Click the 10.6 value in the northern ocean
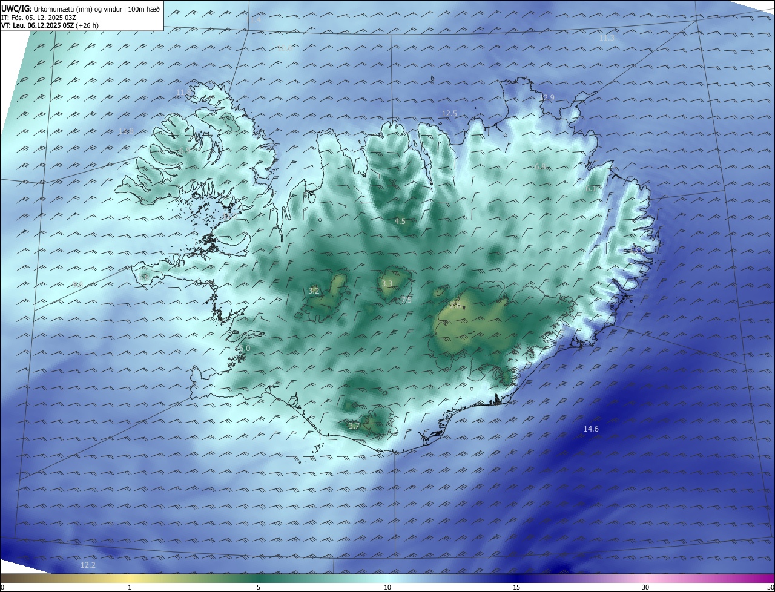Screen dimensions: 775x592 (x=285, y=48)
